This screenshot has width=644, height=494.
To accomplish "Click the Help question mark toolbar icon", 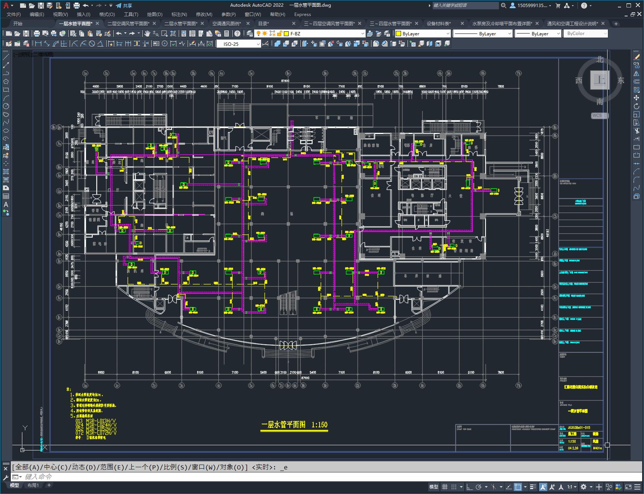I will [237, 34].
